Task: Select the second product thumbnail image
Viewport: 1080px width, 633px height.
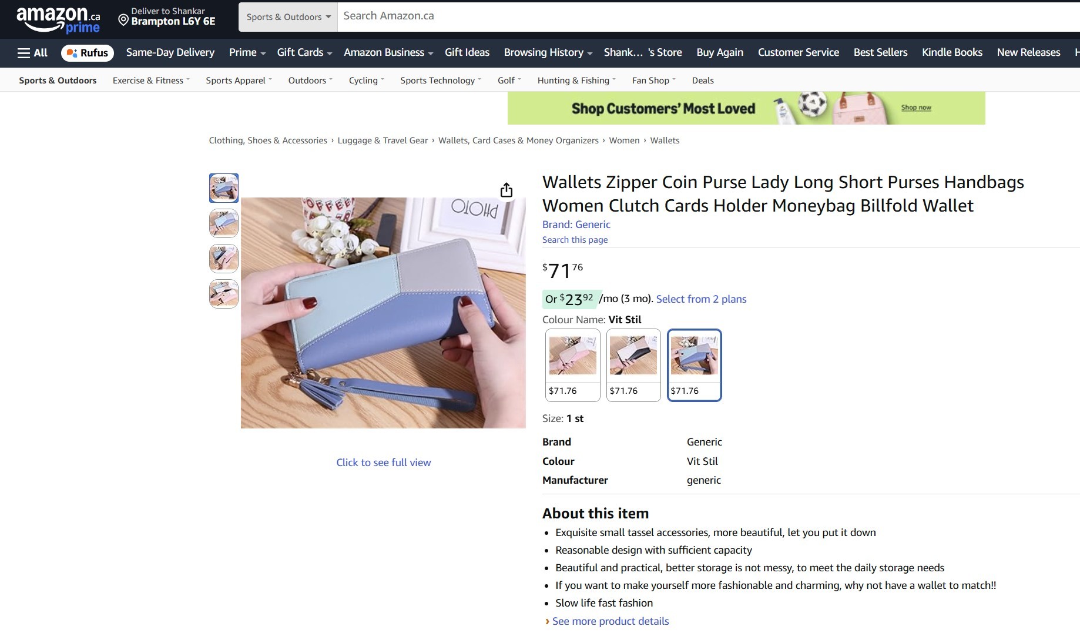Action: (x=224, y=223)
